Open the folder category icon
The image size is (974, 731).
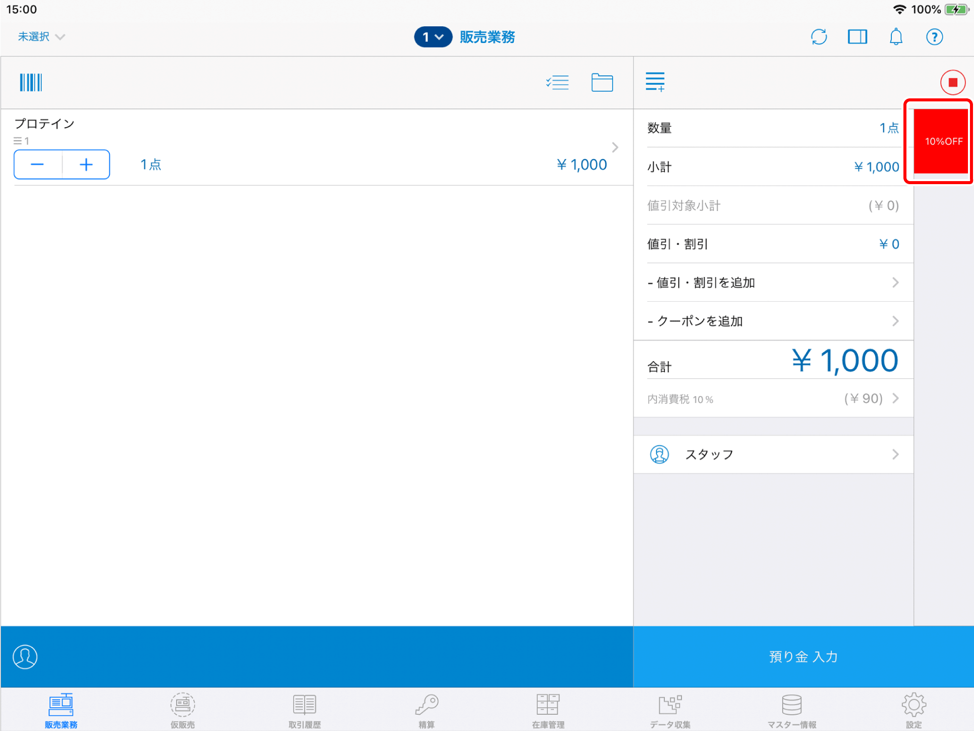(602, 82)
